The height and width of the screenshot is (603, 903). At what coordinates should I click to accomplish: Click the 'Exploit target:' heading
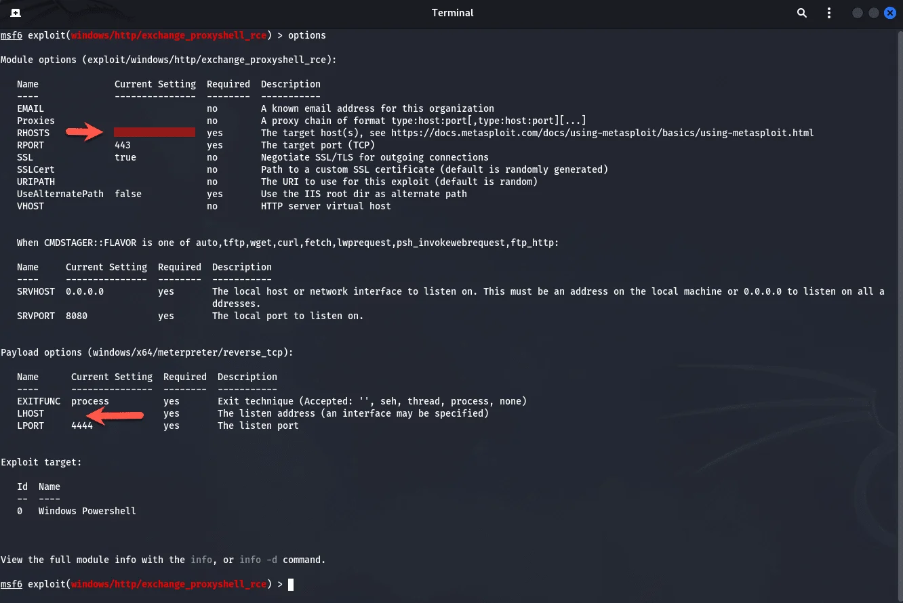click(x=41, y=462)
